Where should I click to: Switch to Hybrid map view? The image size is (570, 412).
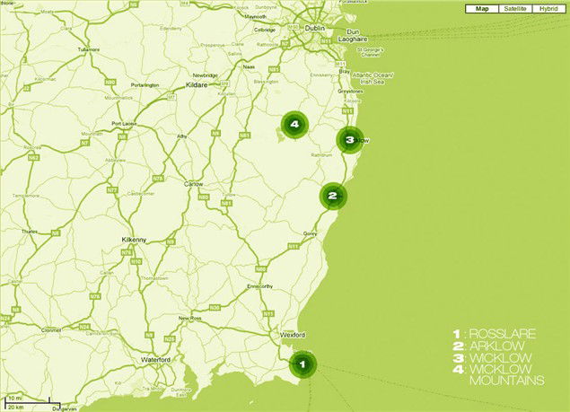[x=548, y=9]
